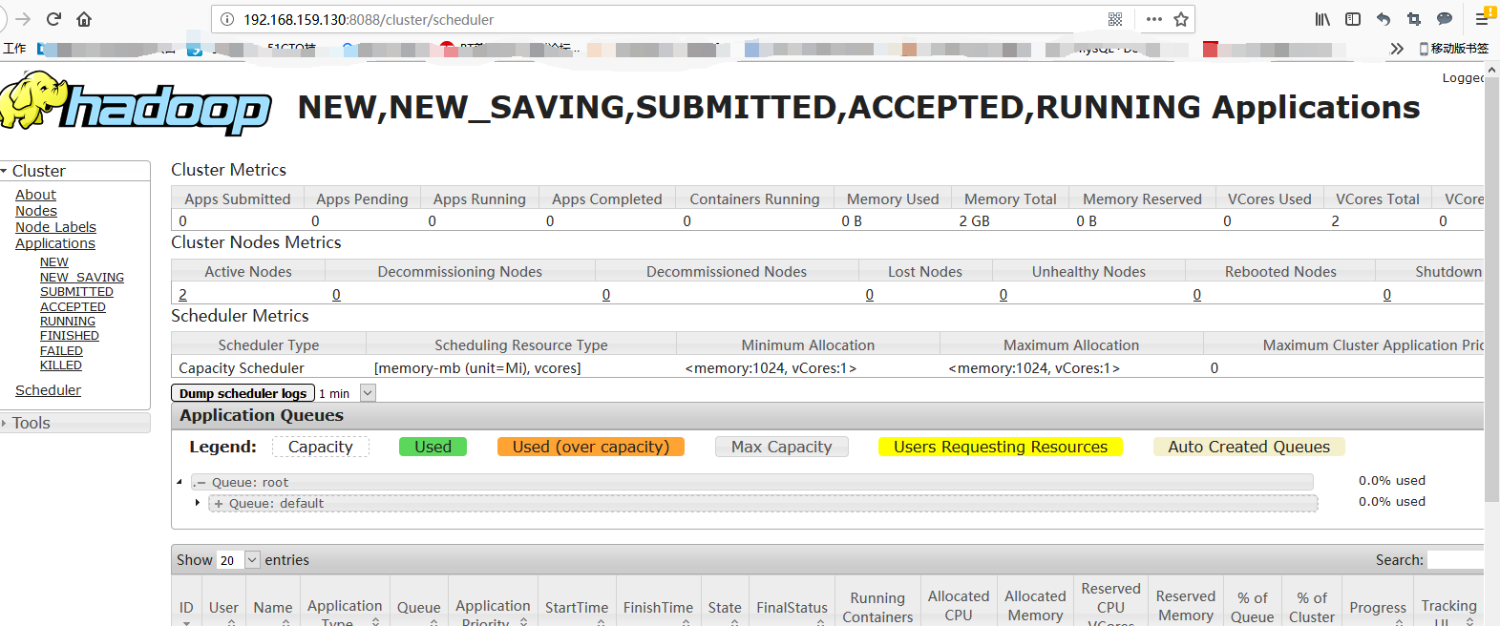Expand the Queue: default tree node
The height and width of the screenshot is (626, 1500).
pos(198,503)
